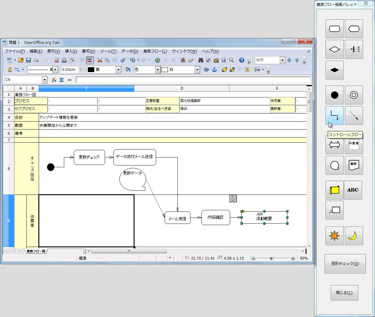The width and height of the screenshot is (375, 317).
Task: Switch to the 業務フロー図 sheet tab
Action: pos(35,251)
